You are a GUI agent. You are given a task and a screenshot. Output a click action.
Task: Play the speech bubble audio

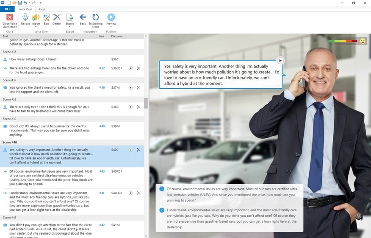[x=280, y=61]
